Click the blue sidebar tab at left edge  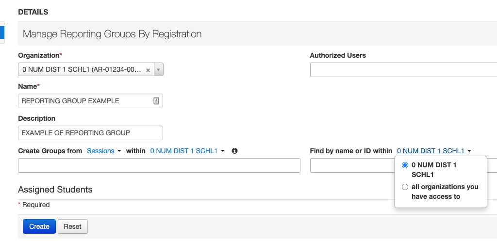[x=2, y=32]
